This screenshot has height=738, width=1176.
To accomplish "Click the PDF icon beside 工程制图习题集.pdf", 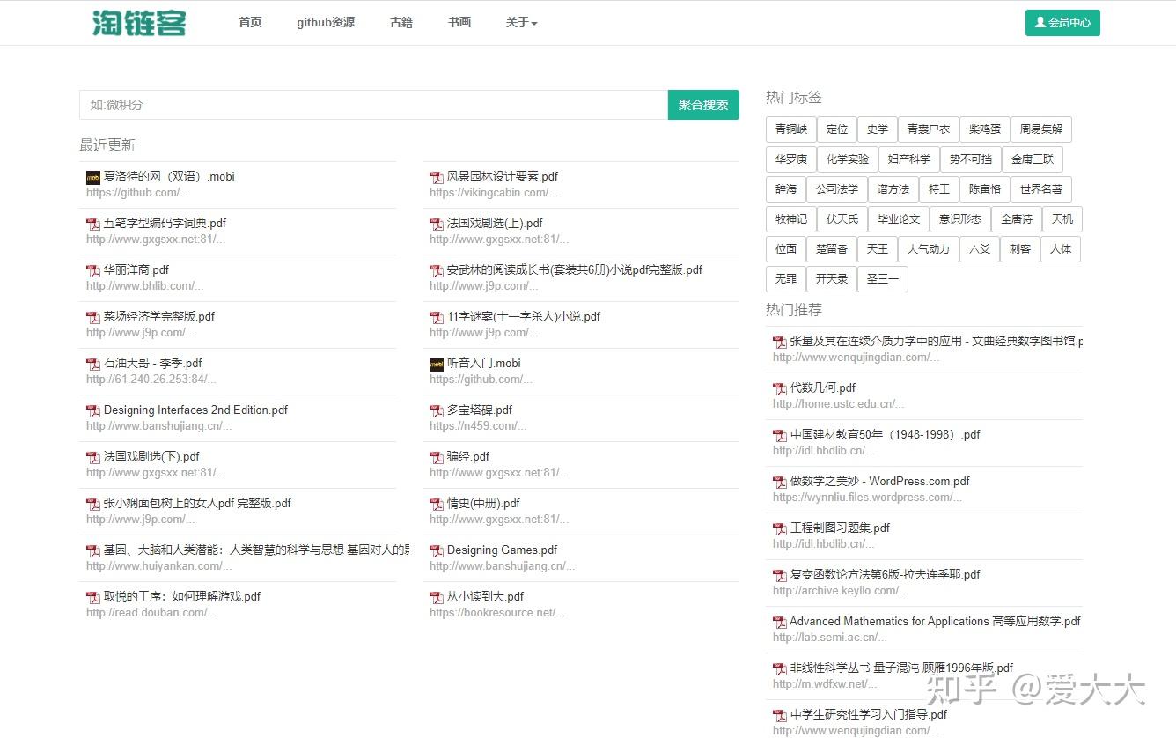I will pos(780,528).
